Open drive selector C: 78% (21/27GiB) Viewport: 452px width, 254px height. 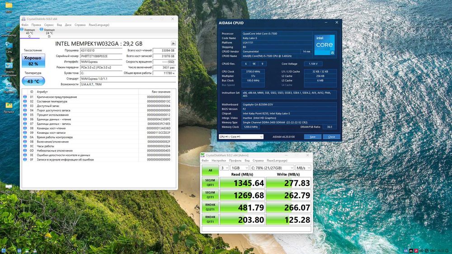click(272, 168)
